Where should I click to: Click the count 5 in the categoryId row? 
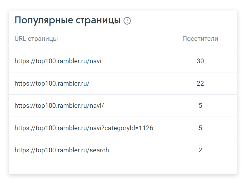(200, 128)
